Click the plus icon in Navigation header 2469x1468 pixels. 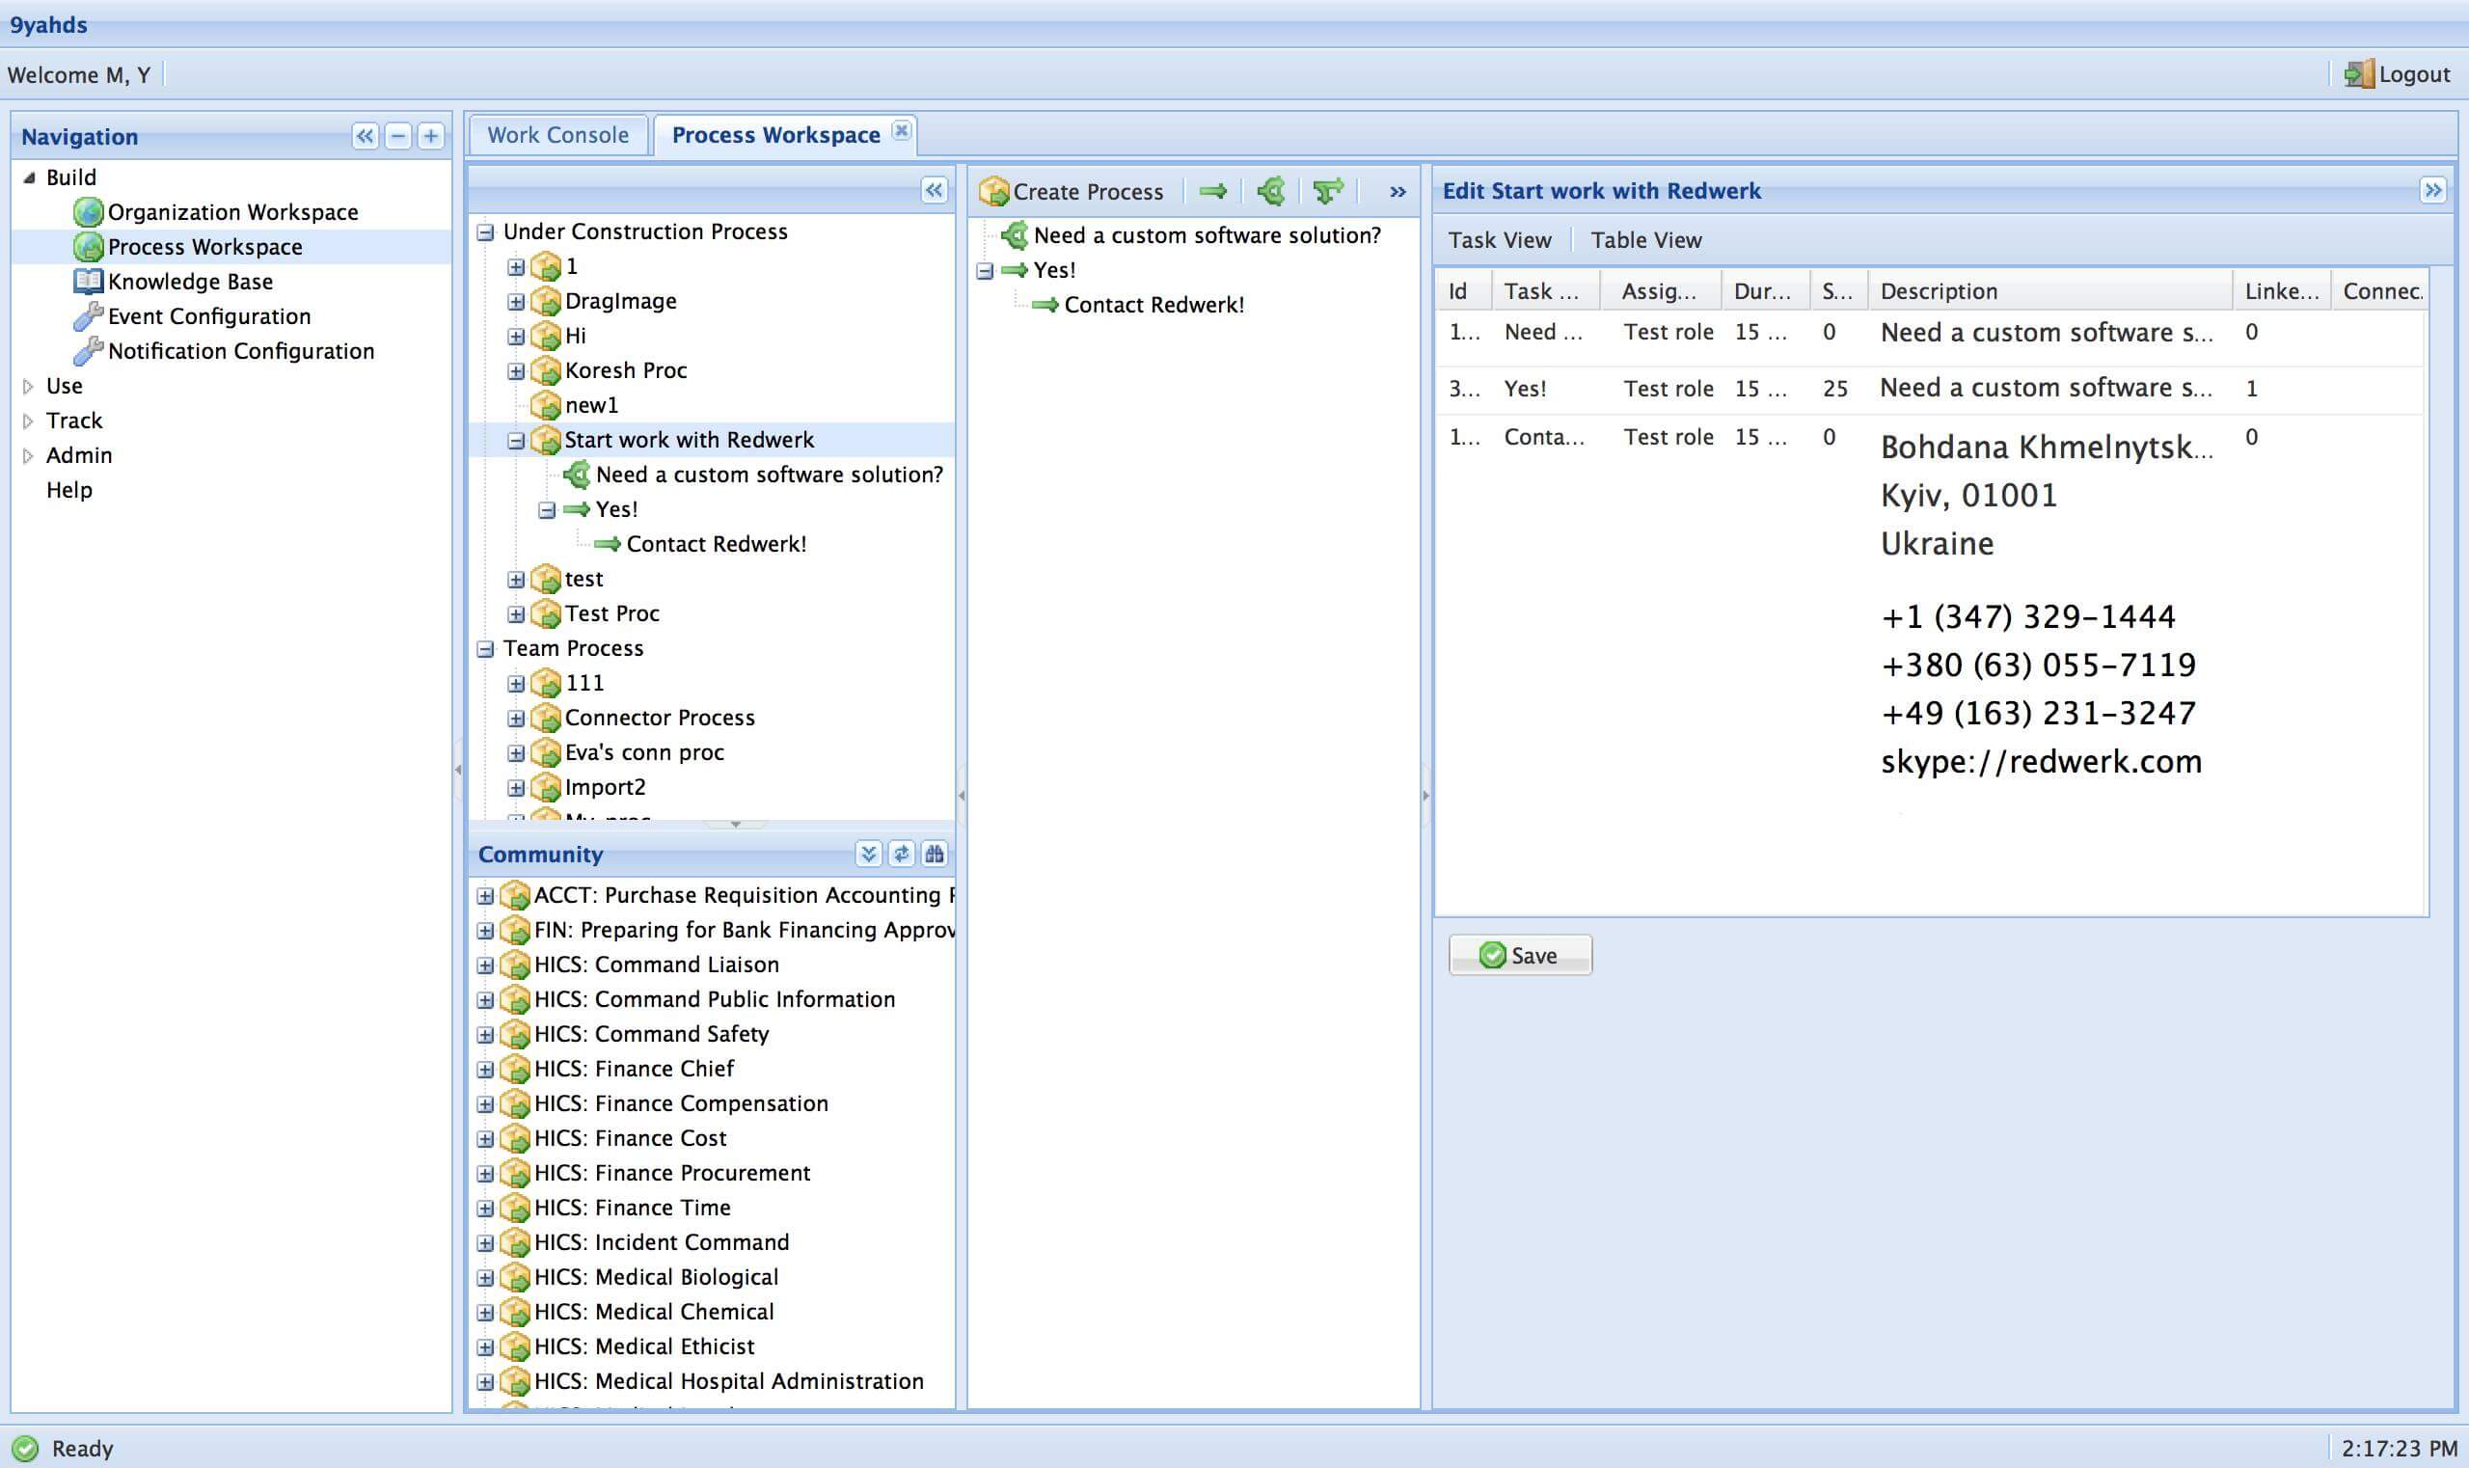pyautogui.click(x=430, y=136)
